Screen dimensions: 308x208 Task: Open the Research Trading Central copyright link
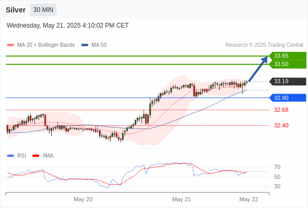coord(264,45)
